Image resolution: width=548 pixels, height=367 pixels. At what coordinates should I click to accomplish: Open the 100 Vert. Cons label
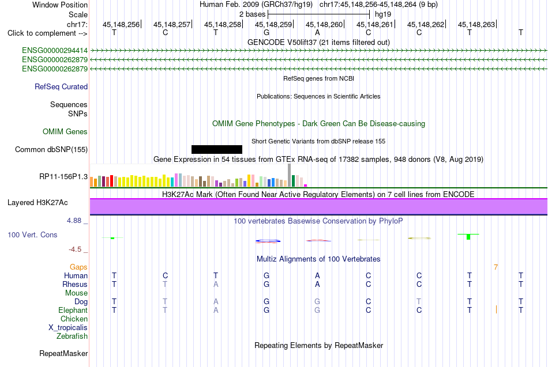click(32, 234)
